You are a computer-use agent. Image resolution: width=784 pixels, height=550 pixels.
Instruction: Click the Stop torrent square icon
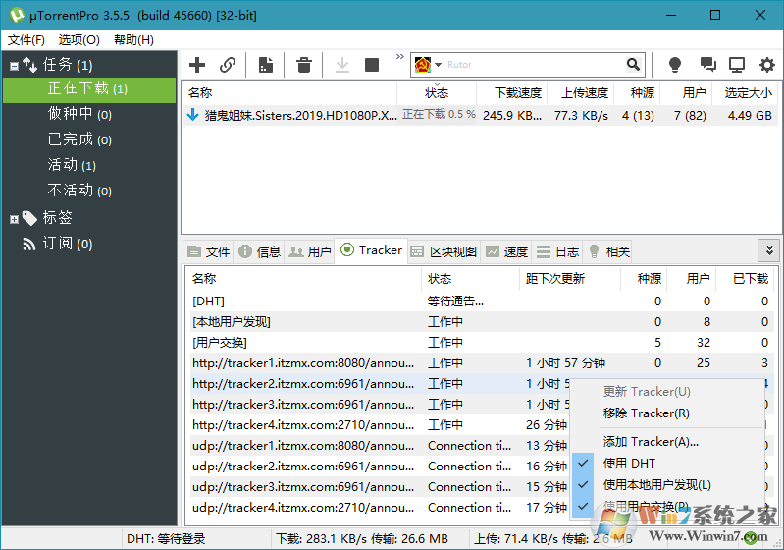click(x=372, y=65)
